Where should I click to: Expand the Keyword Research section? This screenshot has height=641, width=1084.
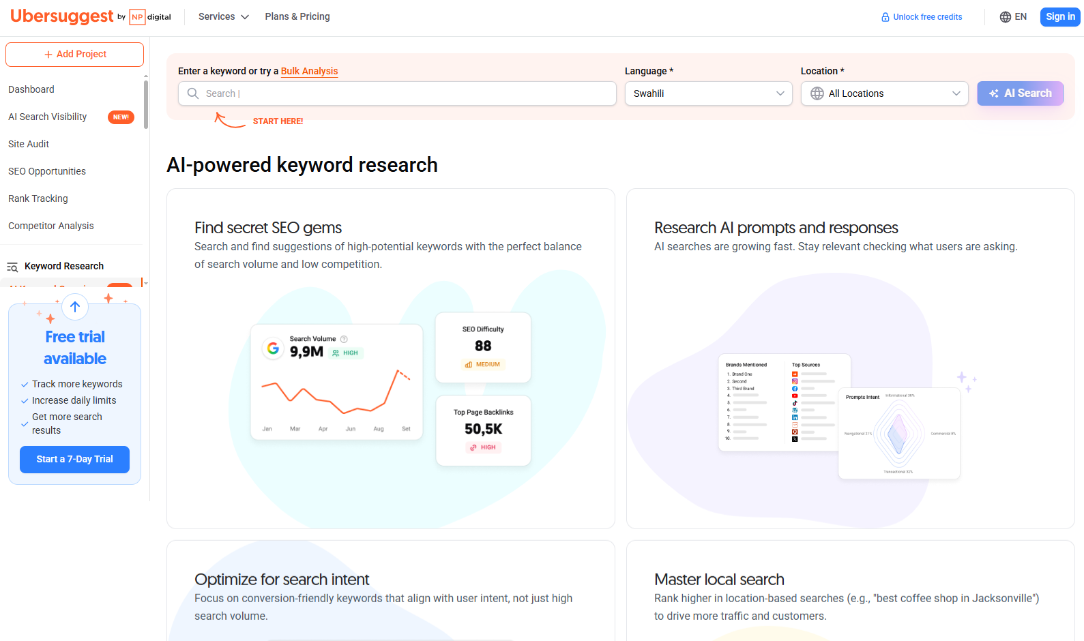[64, 266]
